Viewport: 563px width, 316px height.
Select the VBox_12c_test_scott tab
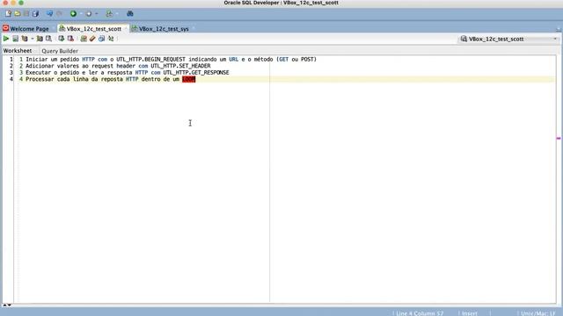[x=94, y=29]
